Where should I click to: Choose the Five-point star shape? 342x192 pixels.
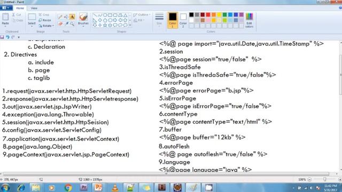[105, 25]
